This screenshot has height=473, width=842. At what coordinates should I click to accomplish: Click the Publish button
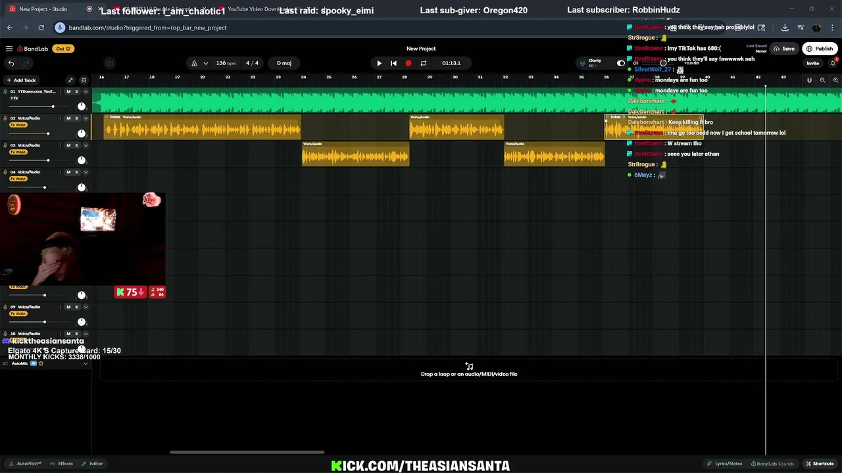point(820,49)
